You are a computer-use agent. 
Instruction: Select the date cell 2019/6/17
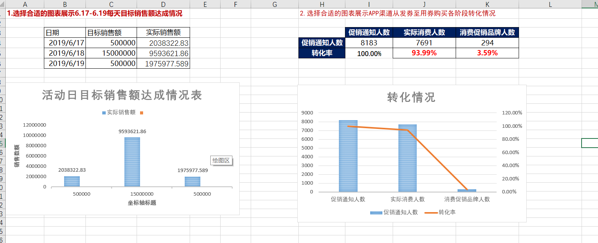click(x=65, y=43)
